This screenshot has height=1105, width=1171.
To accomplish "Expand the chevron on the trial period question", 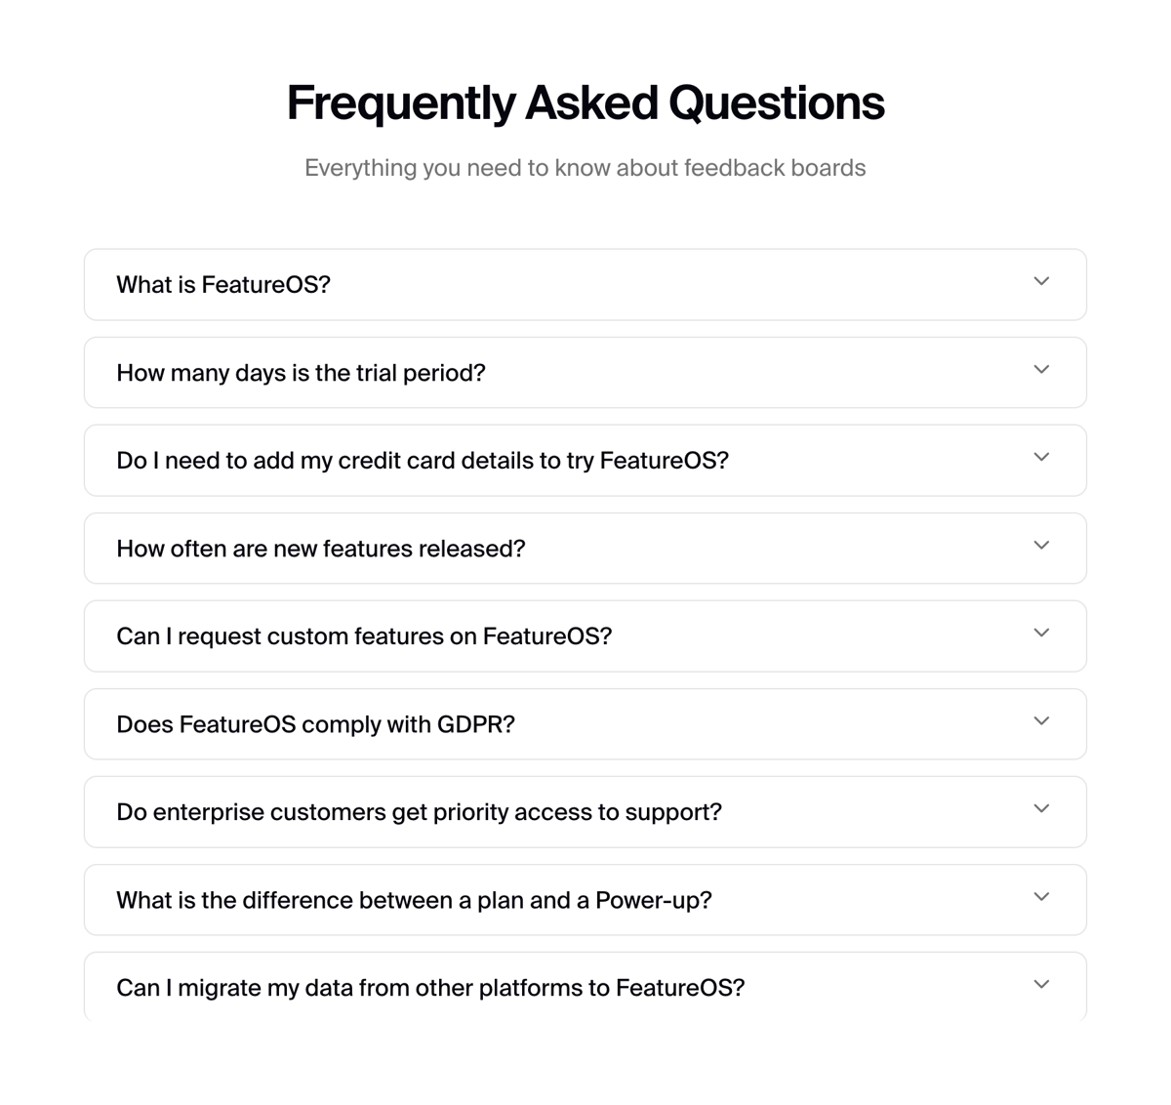I will tap(1040, 372).
